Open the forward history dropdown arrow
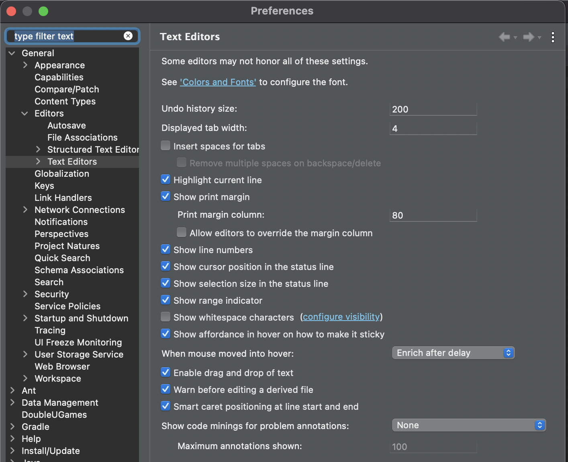Screen dimensions: 568x462 539,37
